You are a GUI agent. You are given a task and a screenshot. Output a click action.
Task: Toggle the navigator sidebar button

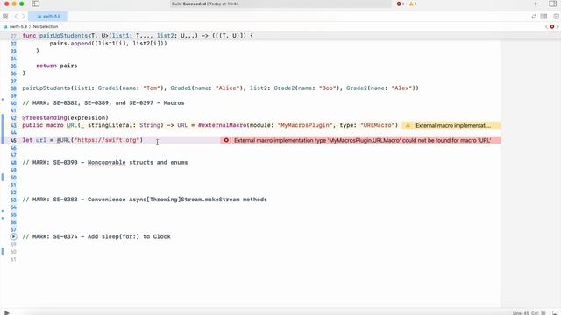(35, 3)
